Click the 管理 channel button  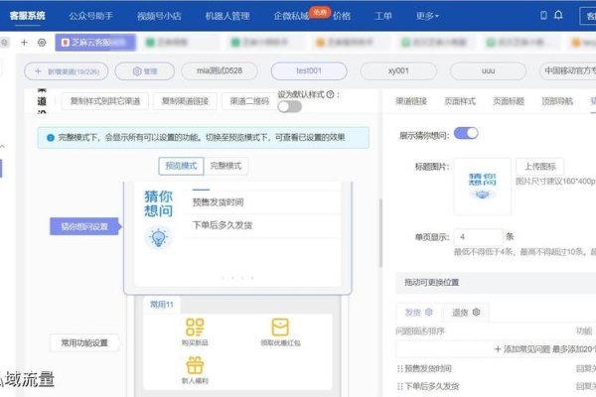[x=145, y=71]
